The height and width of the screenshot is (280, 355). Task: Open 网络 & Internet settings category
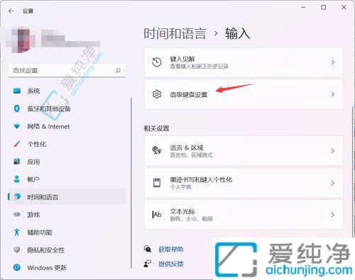(67, 126)
